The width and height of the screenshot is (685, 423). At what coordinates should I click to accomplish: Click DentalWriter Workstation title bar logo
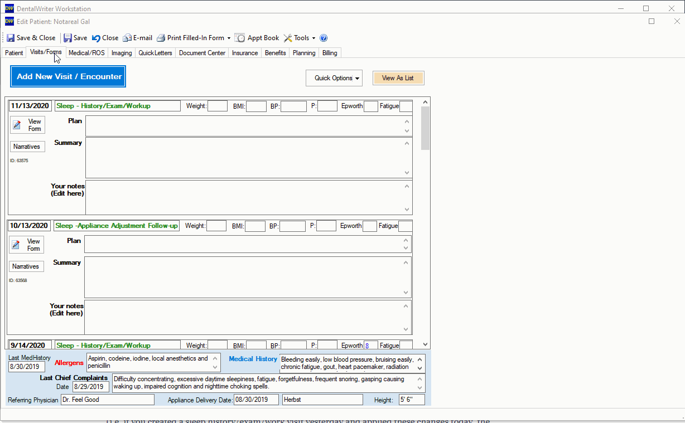[x=9, y=8]
